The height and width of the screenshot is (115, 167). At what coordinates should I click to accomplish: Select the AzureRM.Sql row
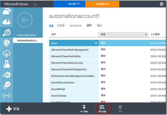coord(107,89)
